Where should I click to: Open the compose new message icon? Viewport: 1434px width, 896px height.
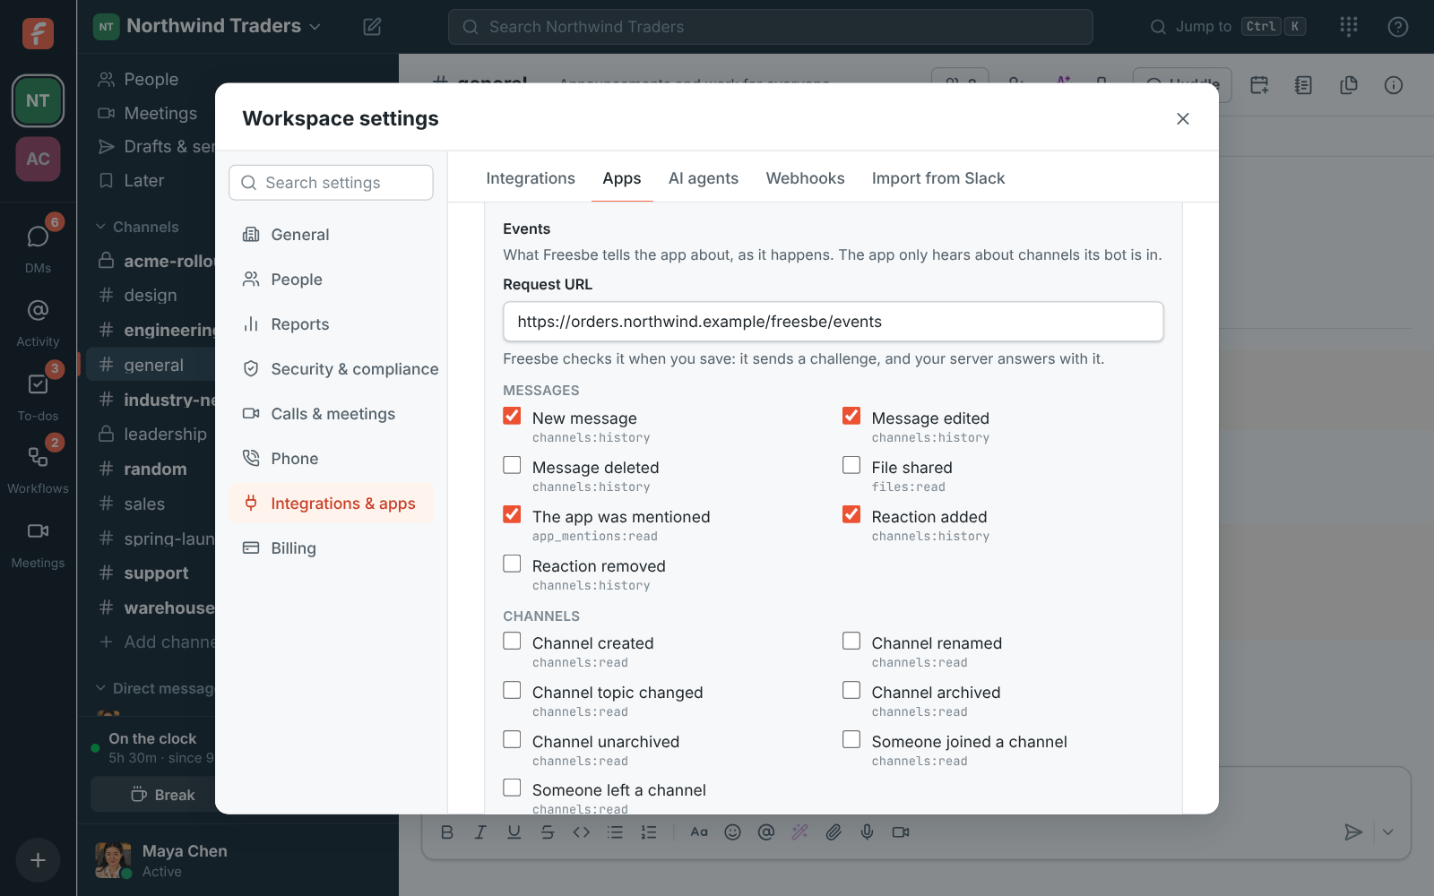(x=372, y=27)
